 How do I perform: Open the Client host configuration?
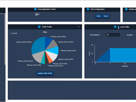click(x=98, y=16)
